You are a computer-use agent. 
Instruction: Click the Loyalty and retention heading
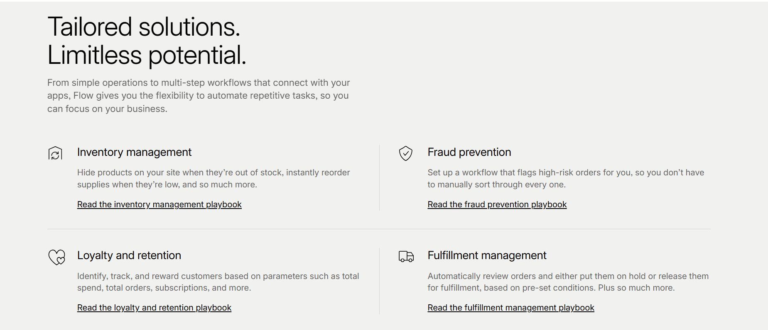click(x=129, y=255)
